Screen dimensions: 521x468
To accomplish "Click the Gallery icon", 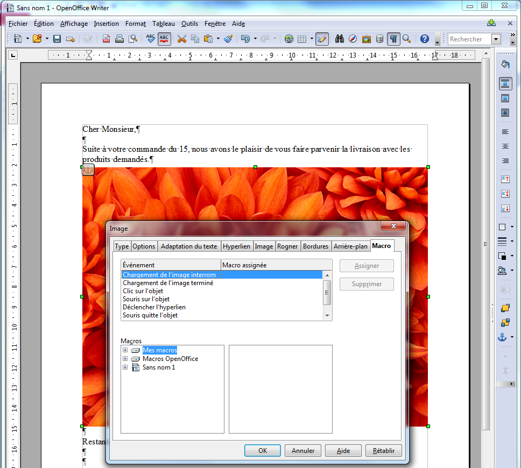I will (366, 39).
